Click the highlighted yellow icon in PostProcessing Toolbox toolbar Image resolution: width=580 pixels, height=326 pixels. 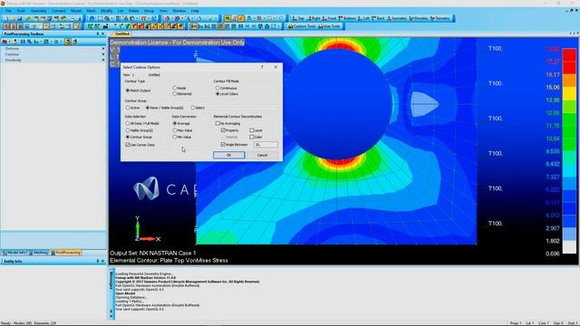68,42
